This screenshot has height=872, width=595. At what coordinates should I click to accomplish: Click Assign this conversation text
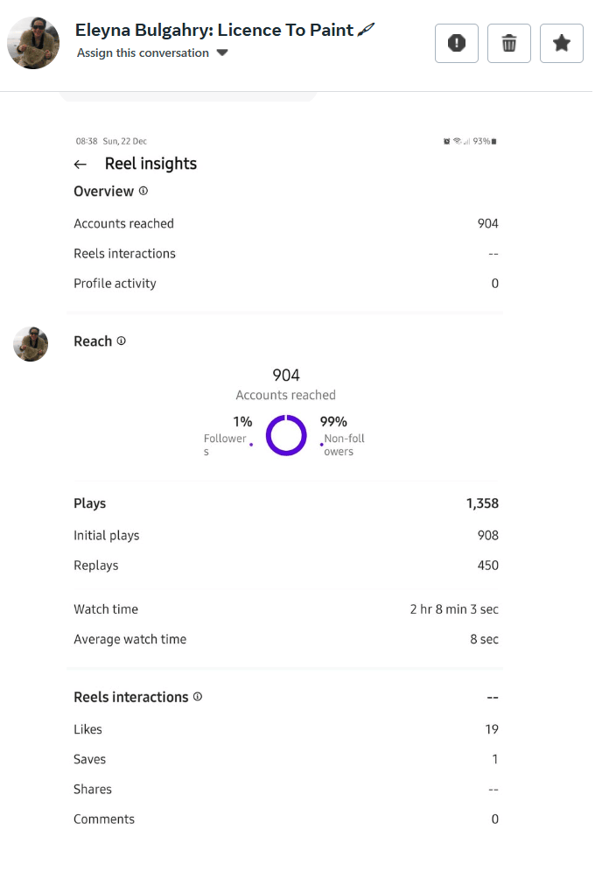143,53
